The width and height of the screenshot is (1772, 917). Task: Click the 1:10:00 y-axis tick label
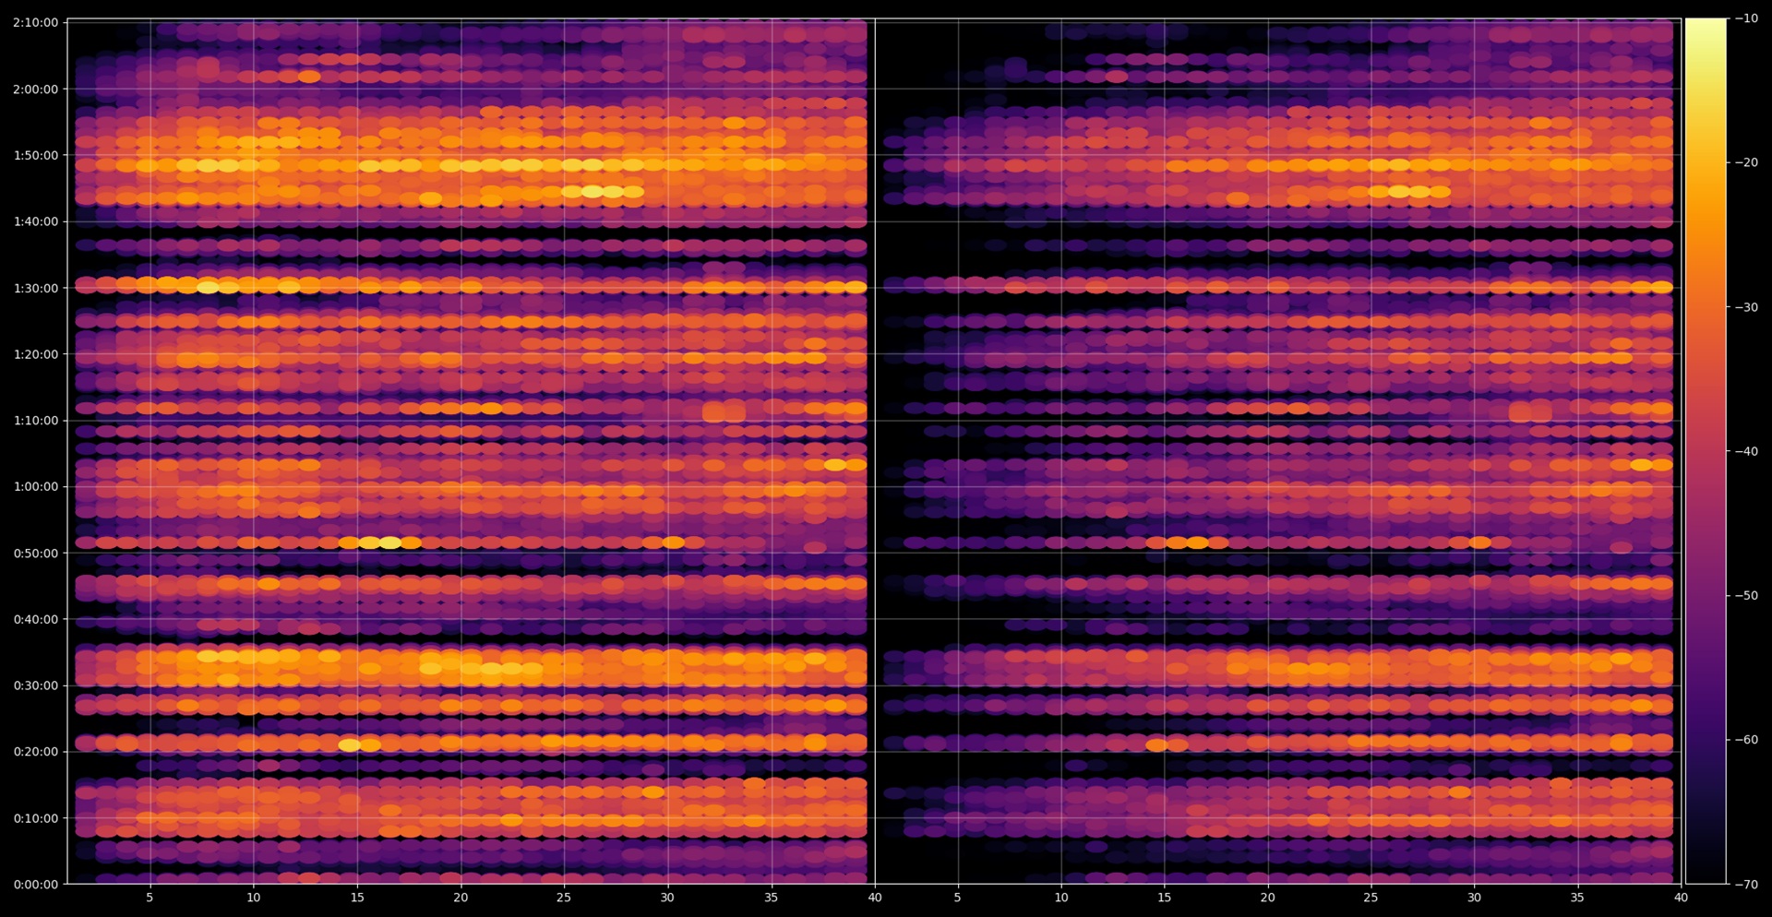pos(35,420)
